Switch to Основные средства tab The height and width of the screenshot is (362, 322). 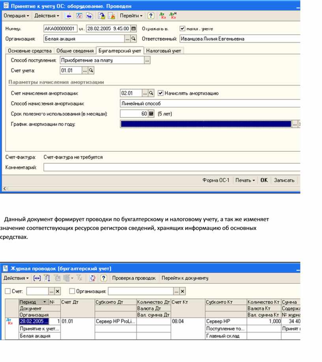[x=30, y=51]
